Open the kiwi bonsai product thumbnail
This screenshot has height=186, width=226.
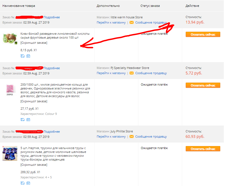tap(10, 39)
